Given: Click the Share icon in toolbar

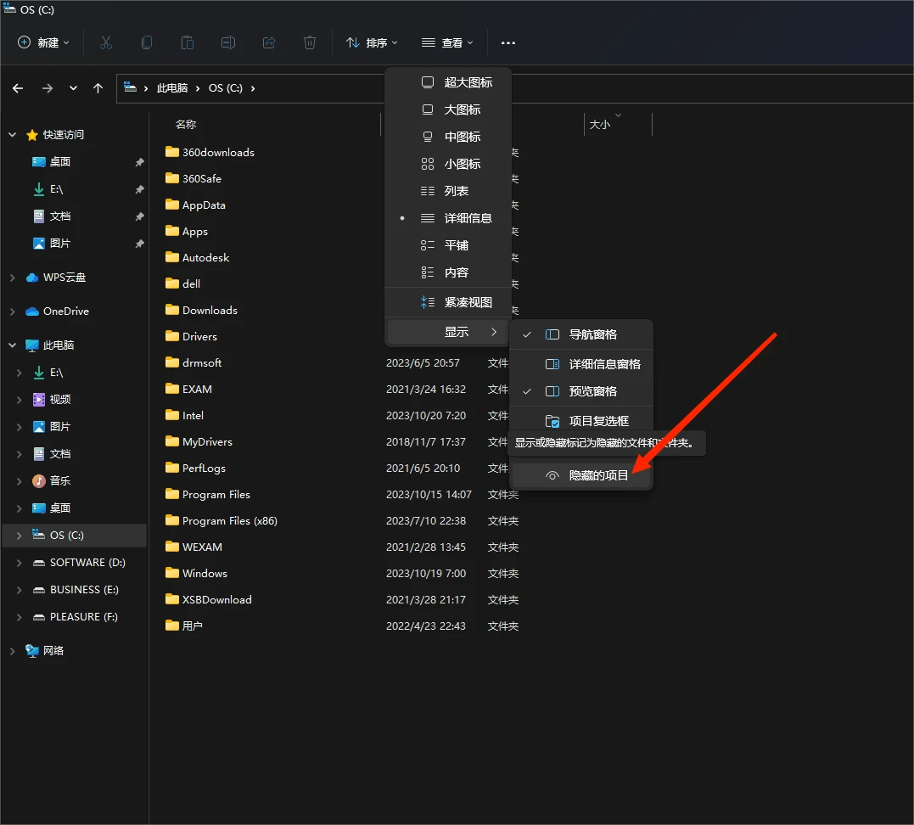Looking at the screenshot, I should coord(269,42).
